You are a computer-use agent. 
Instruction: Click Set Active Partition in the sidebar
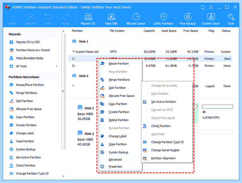pyautogui.click(x=25, y=157)
